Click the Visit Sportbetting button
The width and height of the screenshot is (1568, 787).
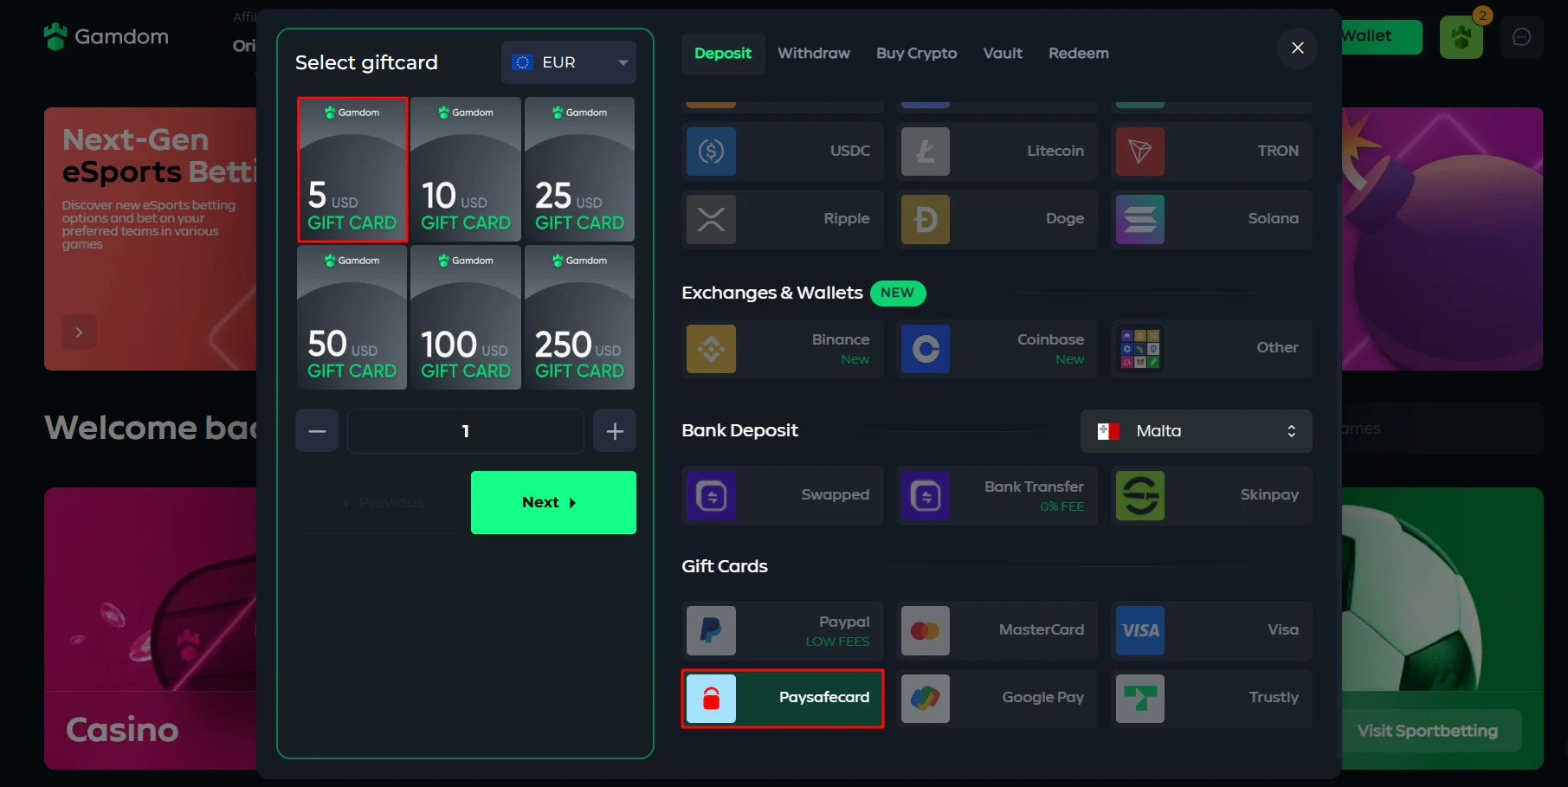(x=1428, y=731)
